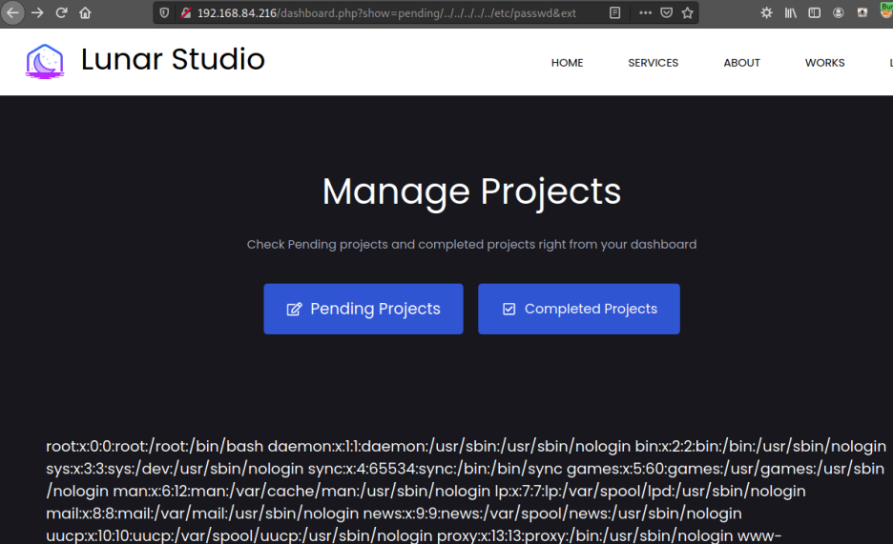This screenshot has height=544, width=893.
Task: Open the library bookshelf icon
Action: (x=791, y=12)
